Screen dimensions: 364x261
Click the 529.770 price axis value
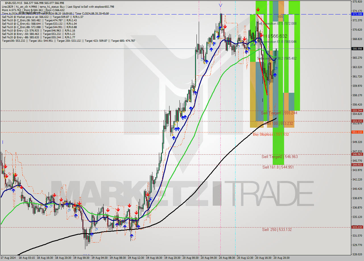tap(357, 245)
